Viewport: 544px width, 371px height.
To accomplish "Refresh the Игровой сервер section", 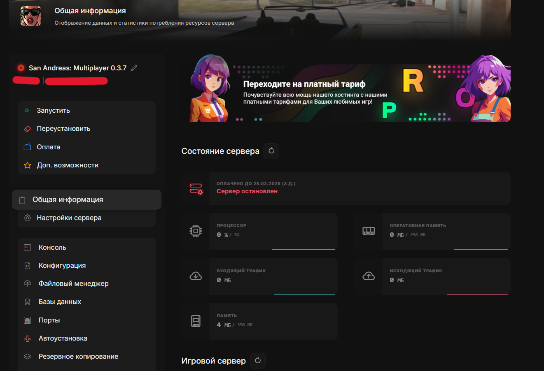I will [x=258, y=361].
